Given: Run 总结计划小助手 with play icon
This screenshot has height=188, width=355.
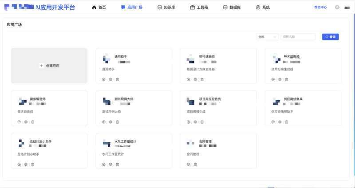Looking at the screenshot, I should coord(19,164).
